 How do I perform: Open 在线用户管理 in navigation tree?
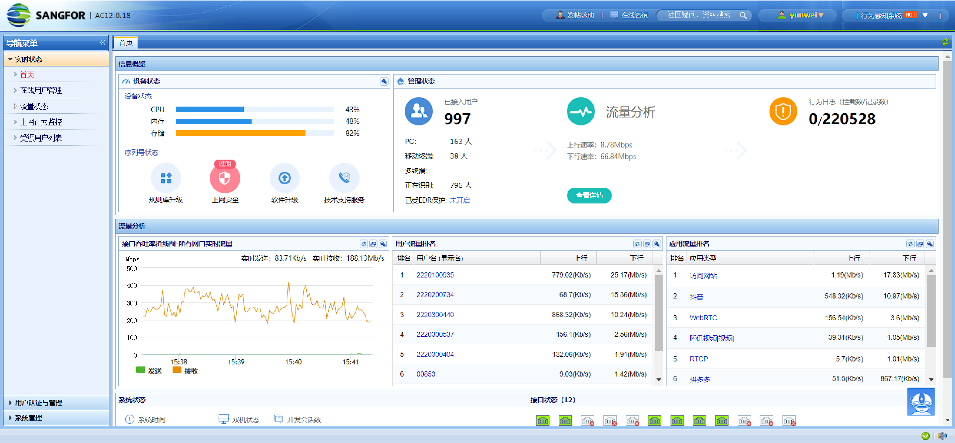(x=41, y=90)
